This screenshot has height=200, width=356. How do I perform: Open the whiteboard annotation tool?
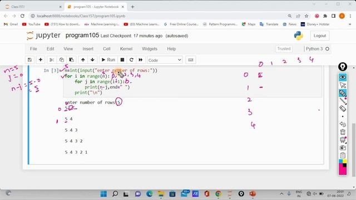coord(343,140)
